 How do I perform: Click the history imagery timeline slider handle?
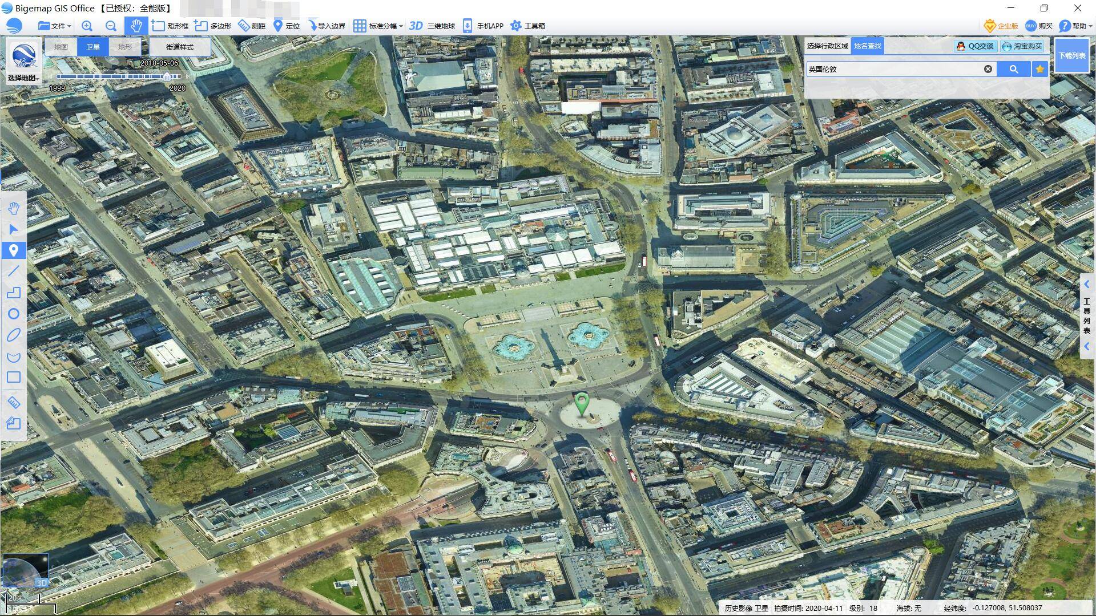pos(167,76)
